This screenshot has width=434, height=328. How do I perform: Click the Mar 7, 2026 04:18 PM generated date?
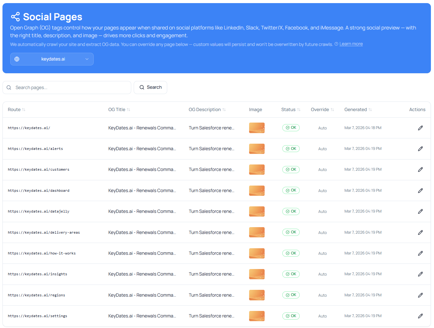click(x=363, y=128)
